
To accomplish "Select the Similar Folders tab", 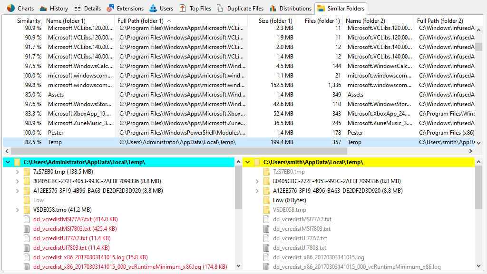I will (x=341, y=9).
